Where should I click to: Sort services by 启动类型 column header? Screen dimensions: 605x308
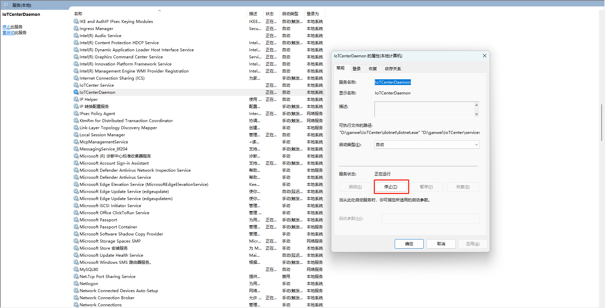pos(292,13)
